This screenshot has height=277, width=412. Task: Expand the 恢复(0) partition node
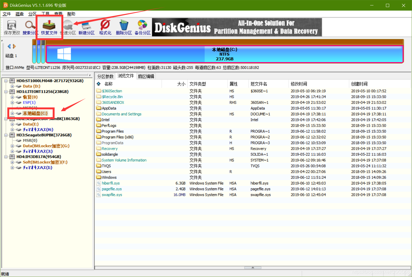[12, 97]
